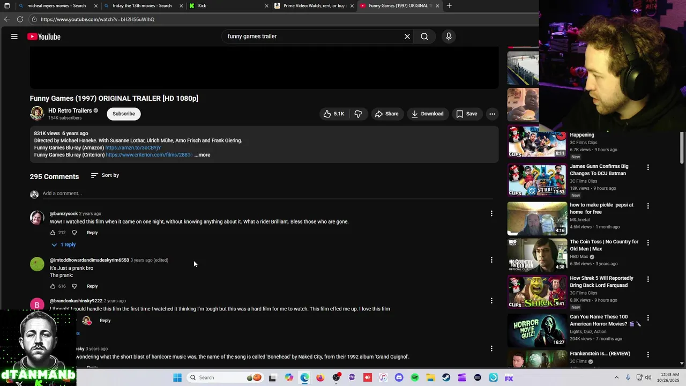Viewport: 686px width, 386px height.
Task: Dislike the Funny Games trailer video
Action: [x=358, y=114]
